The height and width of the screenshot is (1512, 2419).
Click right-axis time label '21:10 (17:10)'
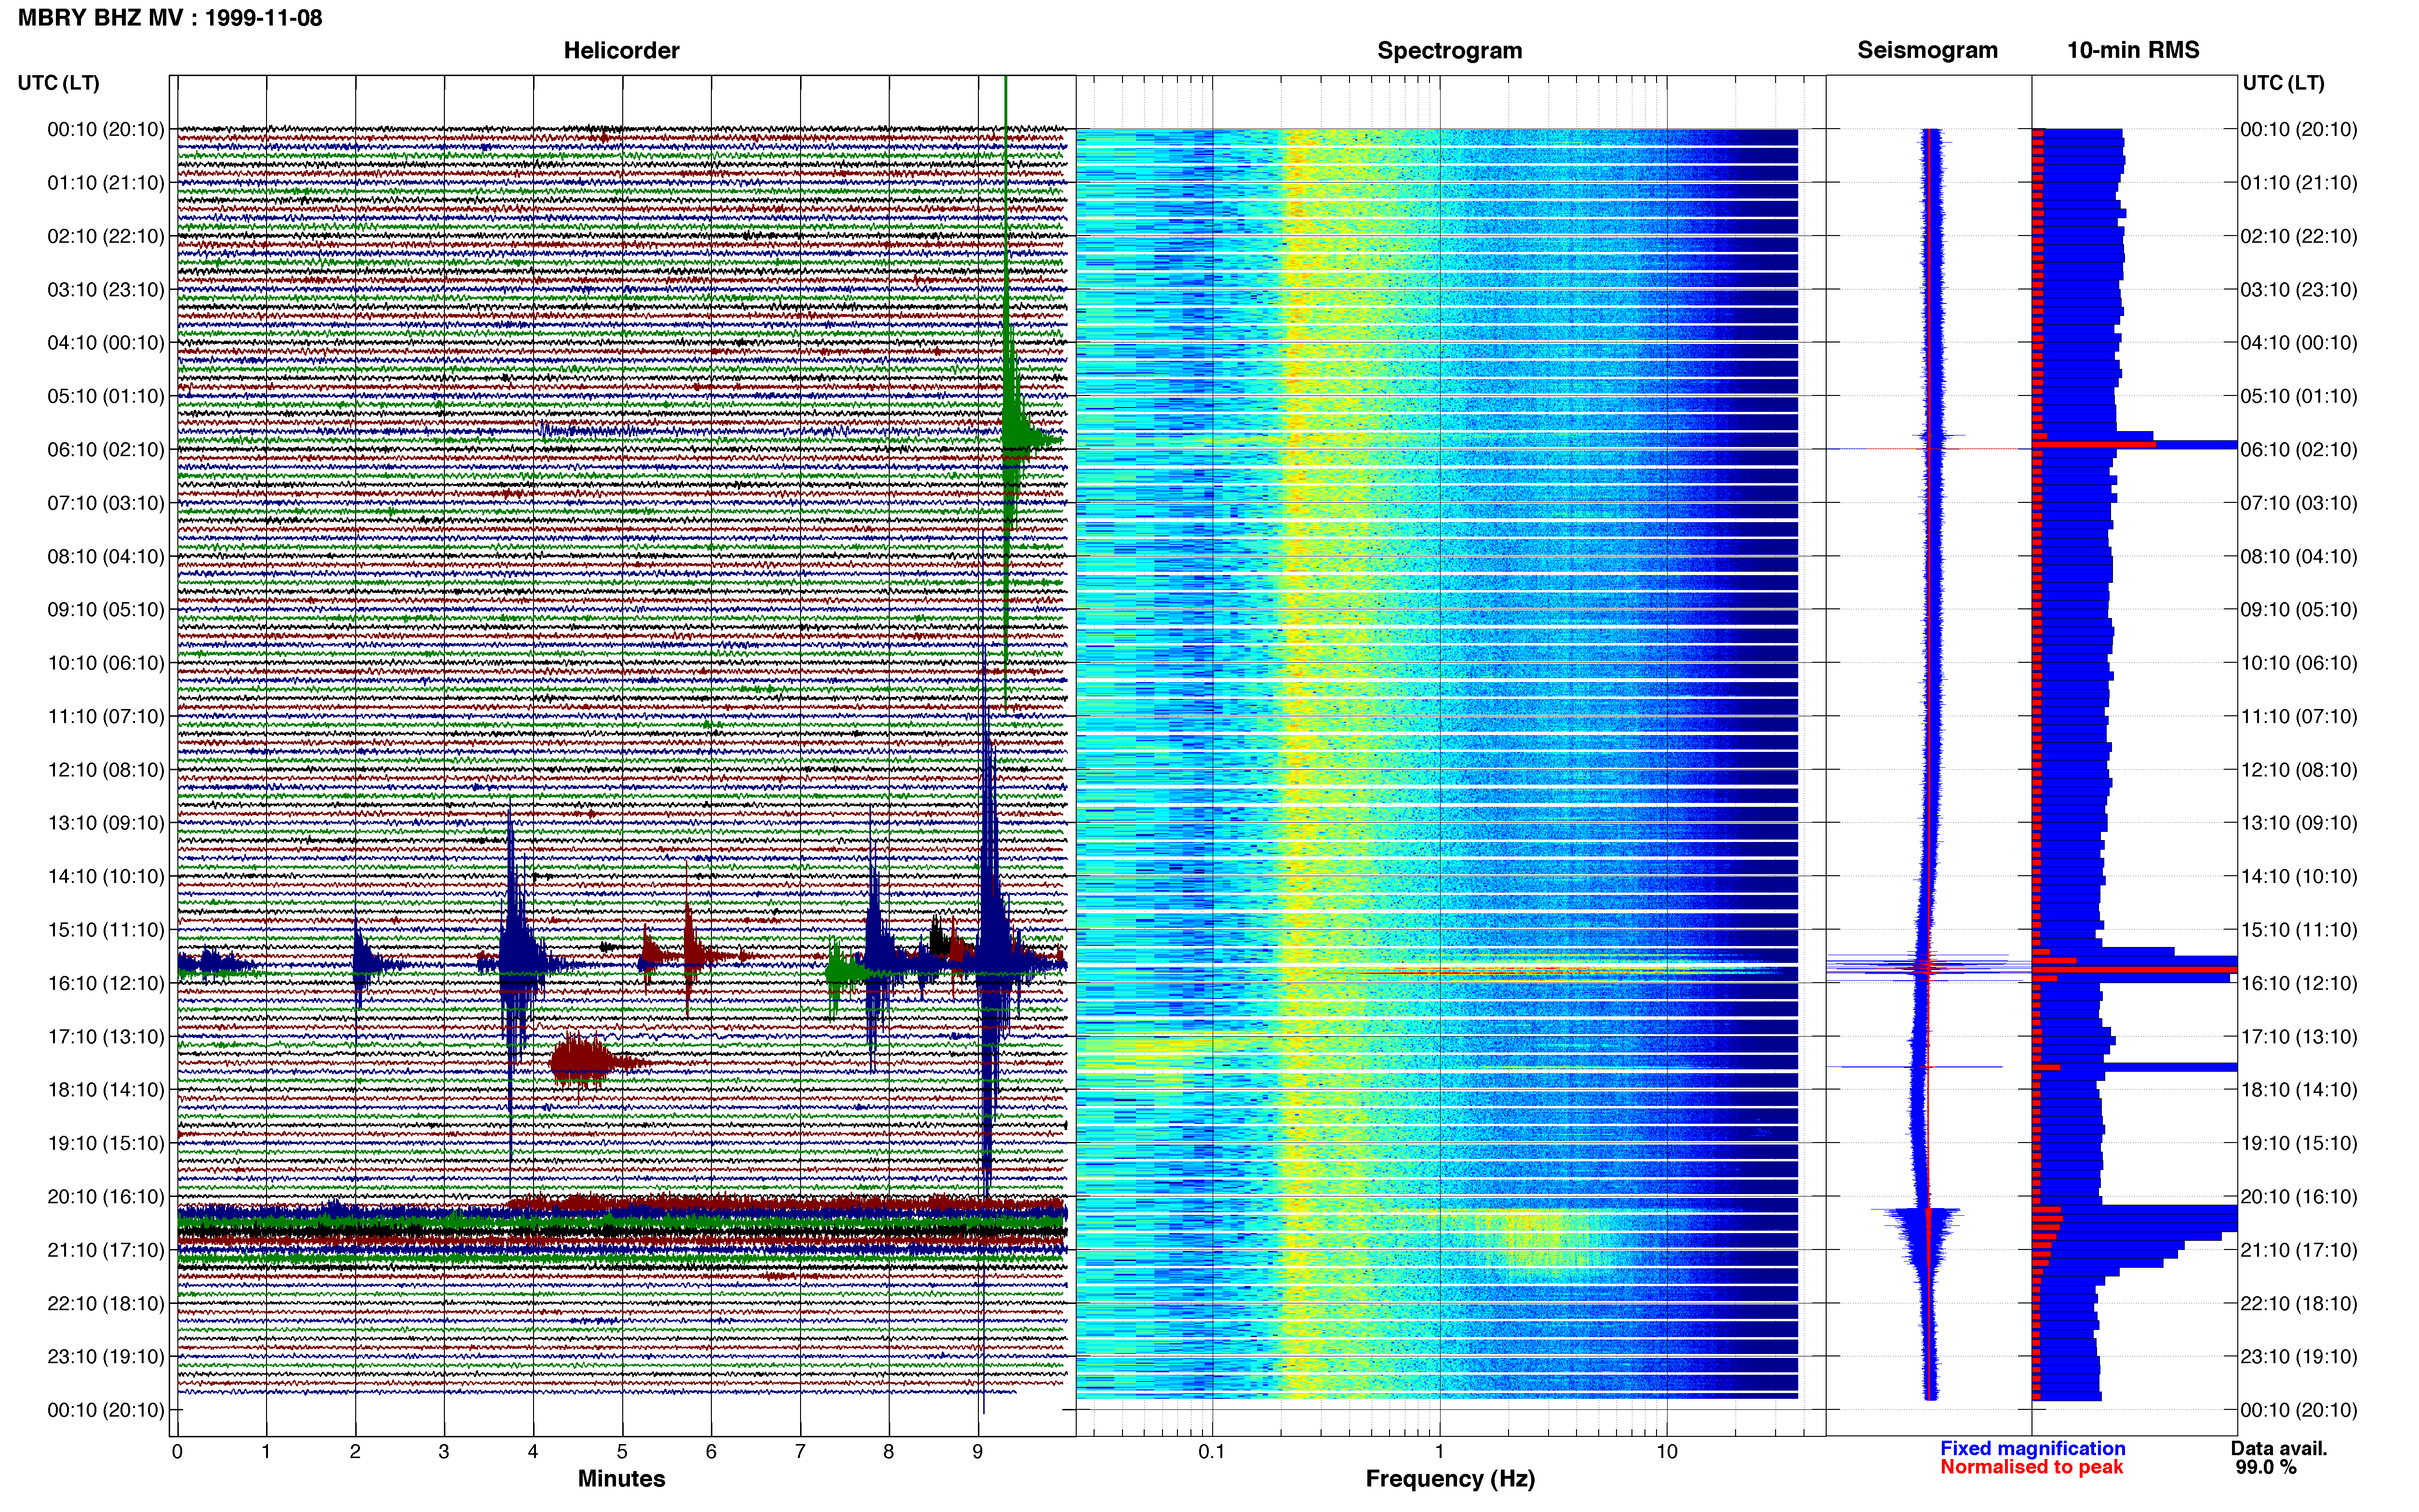point(2299,1249)
